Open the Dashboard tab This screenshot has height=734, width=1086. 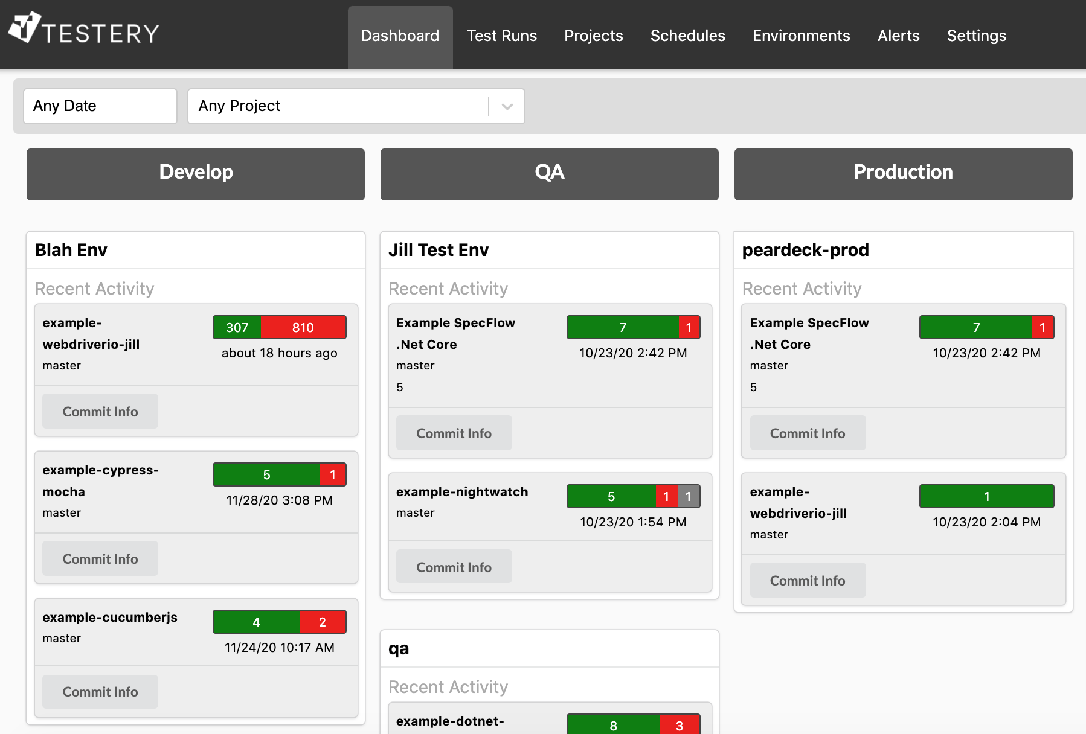click(400, 36)
